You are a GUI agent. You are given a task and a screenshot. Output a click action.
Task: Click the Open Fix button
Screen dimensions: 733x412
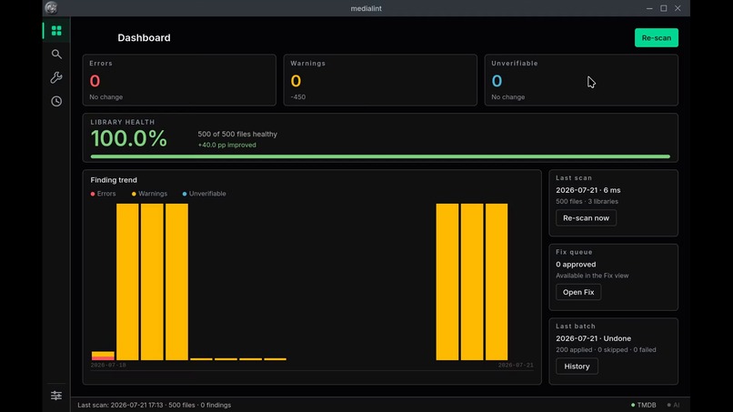click(578, 292)
